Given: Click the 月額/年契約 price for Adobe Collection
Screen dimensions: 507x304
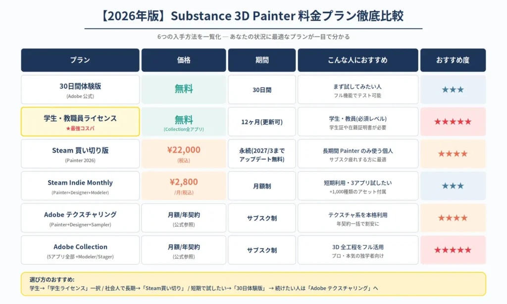Looking at the screenshot, I should pos(184,250).
